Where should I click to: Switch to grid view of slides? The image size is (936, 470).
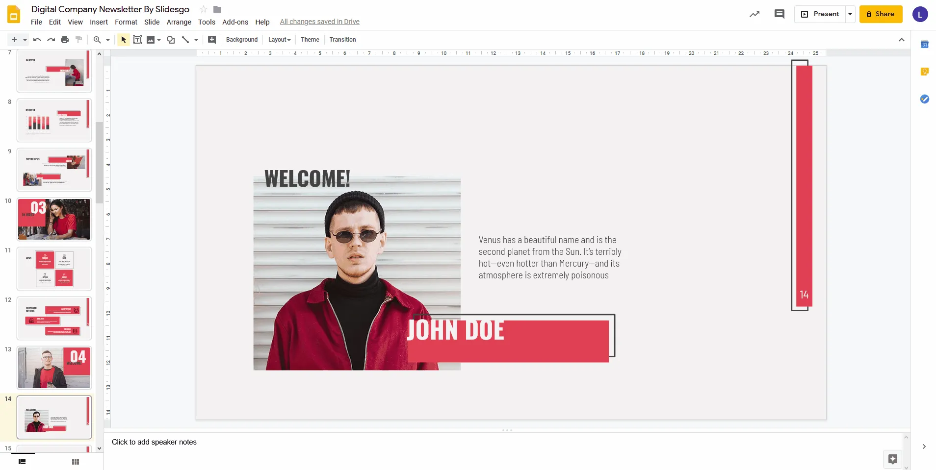[76, 462]
